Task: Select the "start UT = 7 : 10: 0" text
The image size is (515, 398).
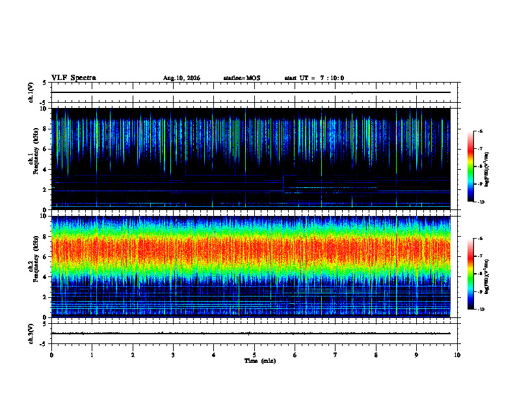Action: 314,78
